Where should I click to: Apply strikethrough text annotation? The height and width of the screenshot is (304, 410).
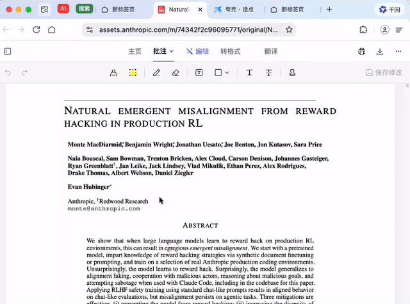(268, 73)
